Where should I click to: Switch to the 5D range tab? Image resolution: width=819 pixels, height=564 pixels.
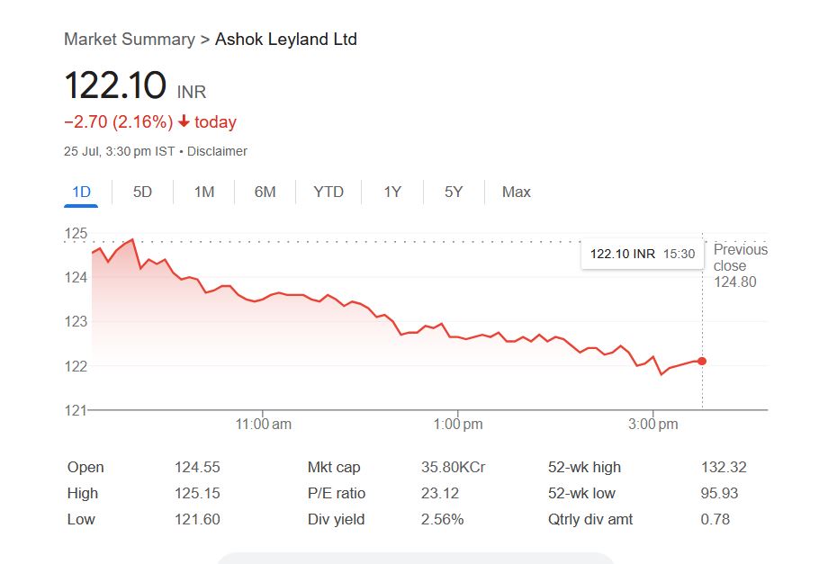coord(142,192)
